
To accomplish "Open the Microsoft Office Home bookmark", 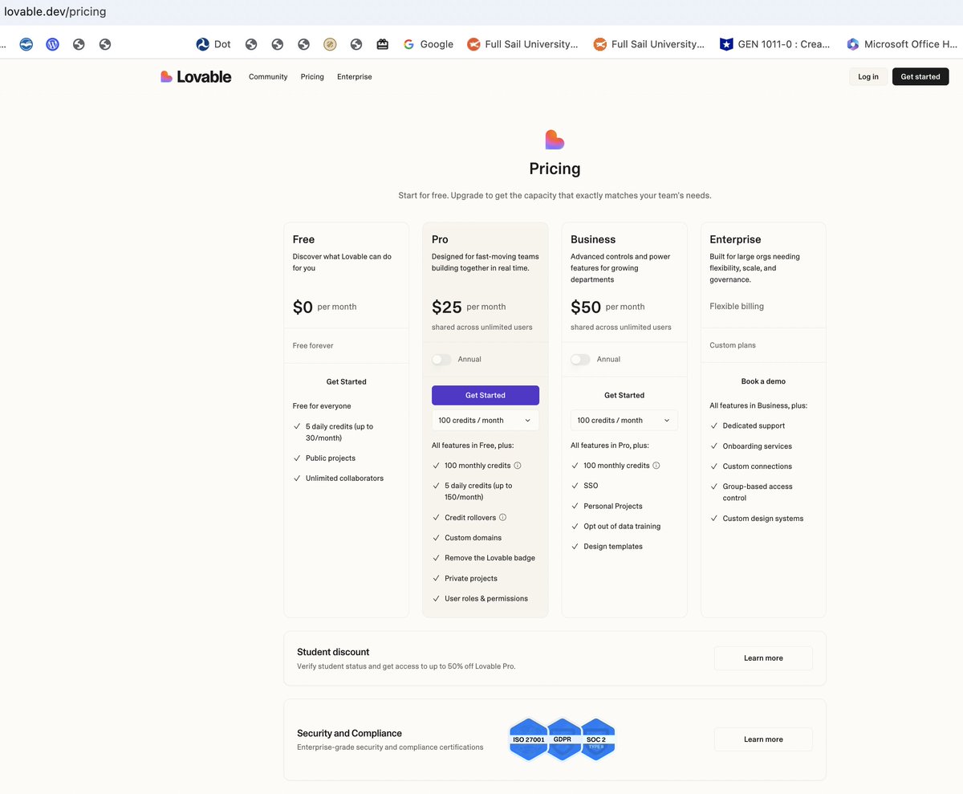I will [900, 44].
